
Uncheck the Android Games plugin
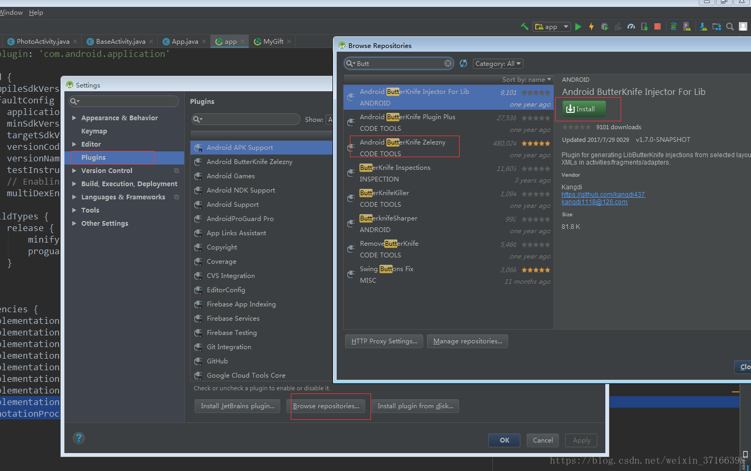198,176
